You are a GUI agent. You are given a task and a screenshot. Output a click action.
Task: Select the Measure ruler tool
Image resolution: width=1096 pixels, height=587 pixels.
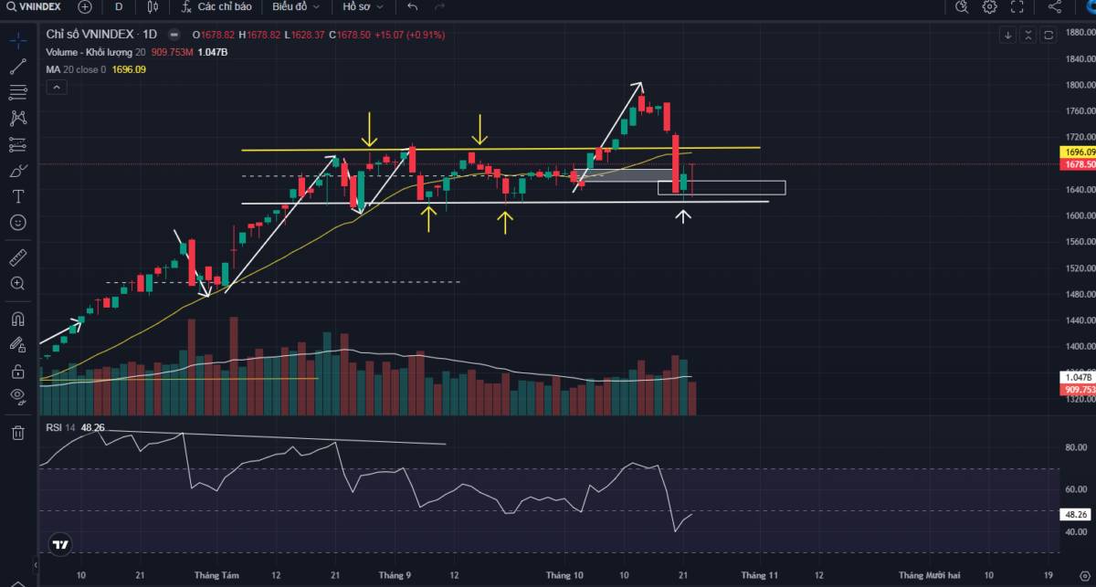pyautogui.click(x=17, y=257)
